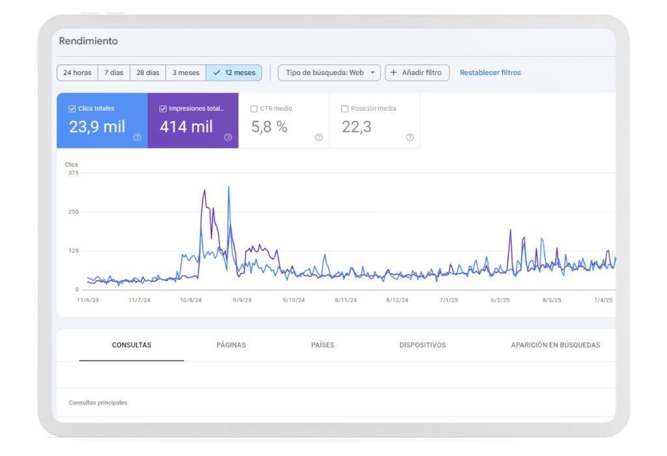
Task: Select the 24 horas date range
Action: click(77, 73)
